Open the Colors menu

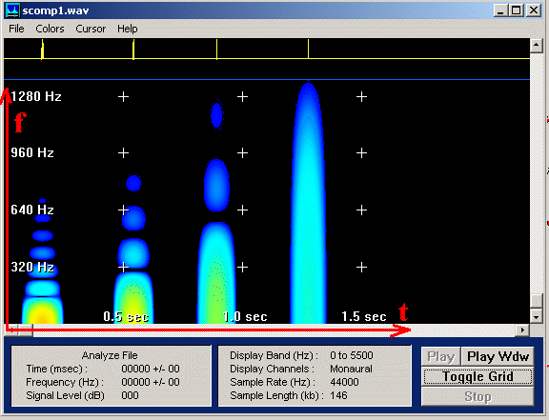50,29
